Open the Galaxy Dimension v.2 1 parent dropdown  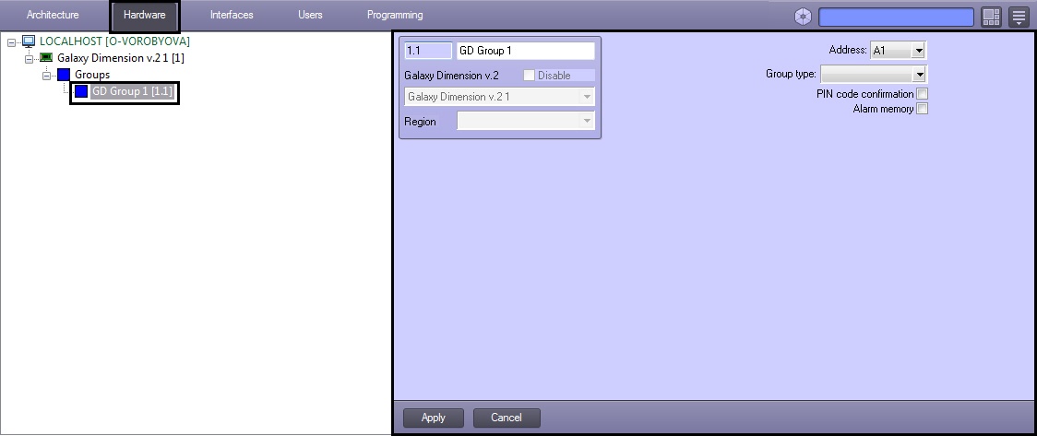(x=587, y=97)
